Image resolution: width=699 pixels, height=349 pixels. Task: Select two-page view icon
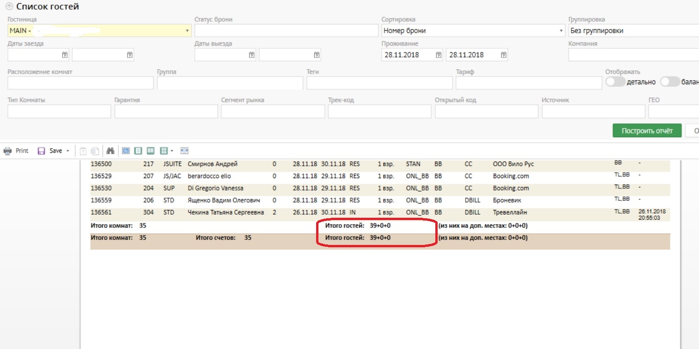(x=150, y=151)
